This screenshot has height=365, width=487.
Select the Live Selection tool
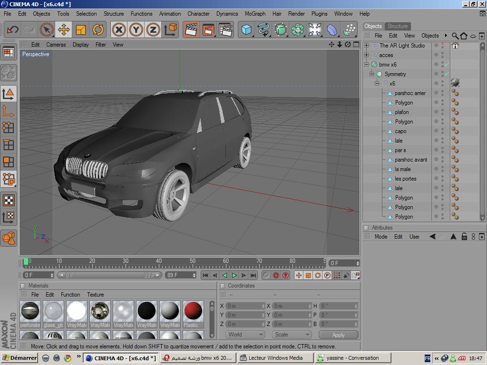coord(47,30)
